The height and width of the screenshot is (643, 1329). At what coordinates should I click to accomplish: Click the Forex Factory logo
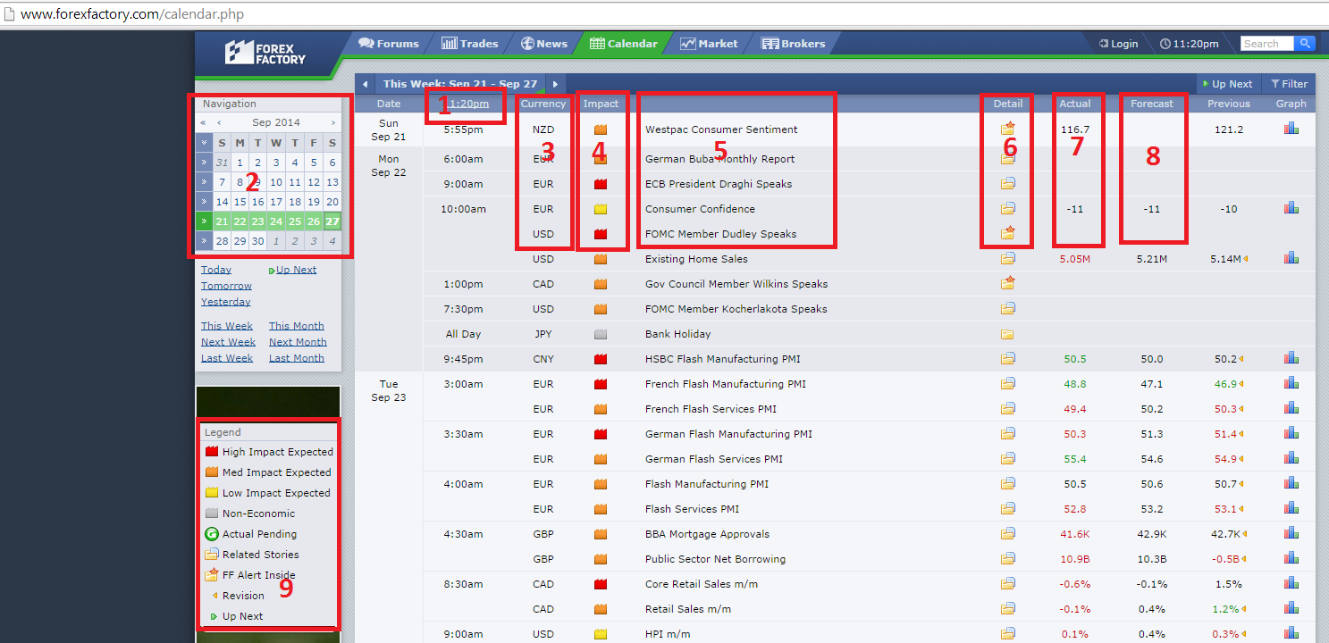[265, 53]
